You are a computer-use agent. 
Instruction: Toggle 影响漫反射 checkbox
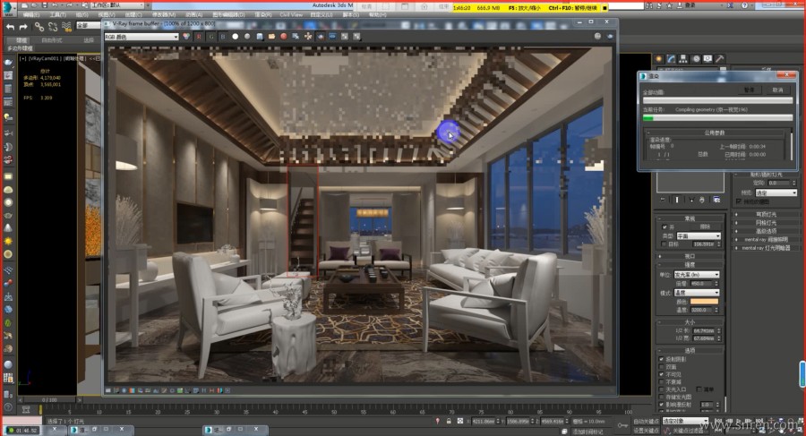pos(662,405)
